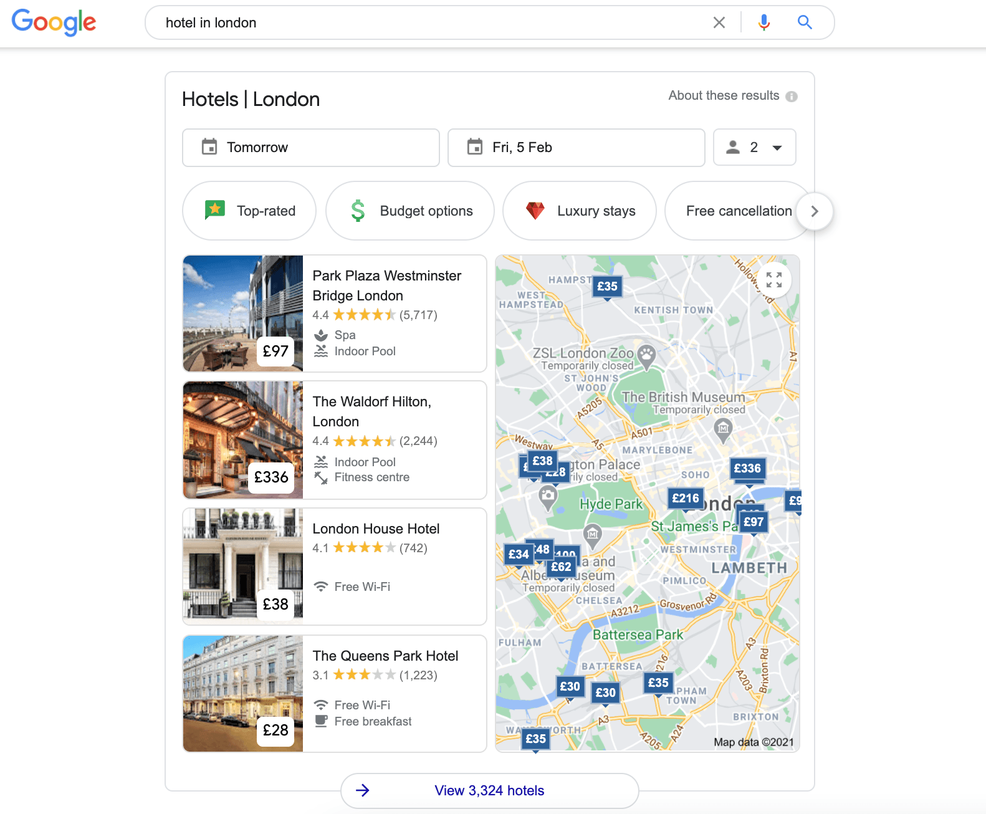This screenshot has width=986, height=814.
Task: Toggle the Top-rated filter chip
Action: [x=249, y=211]
